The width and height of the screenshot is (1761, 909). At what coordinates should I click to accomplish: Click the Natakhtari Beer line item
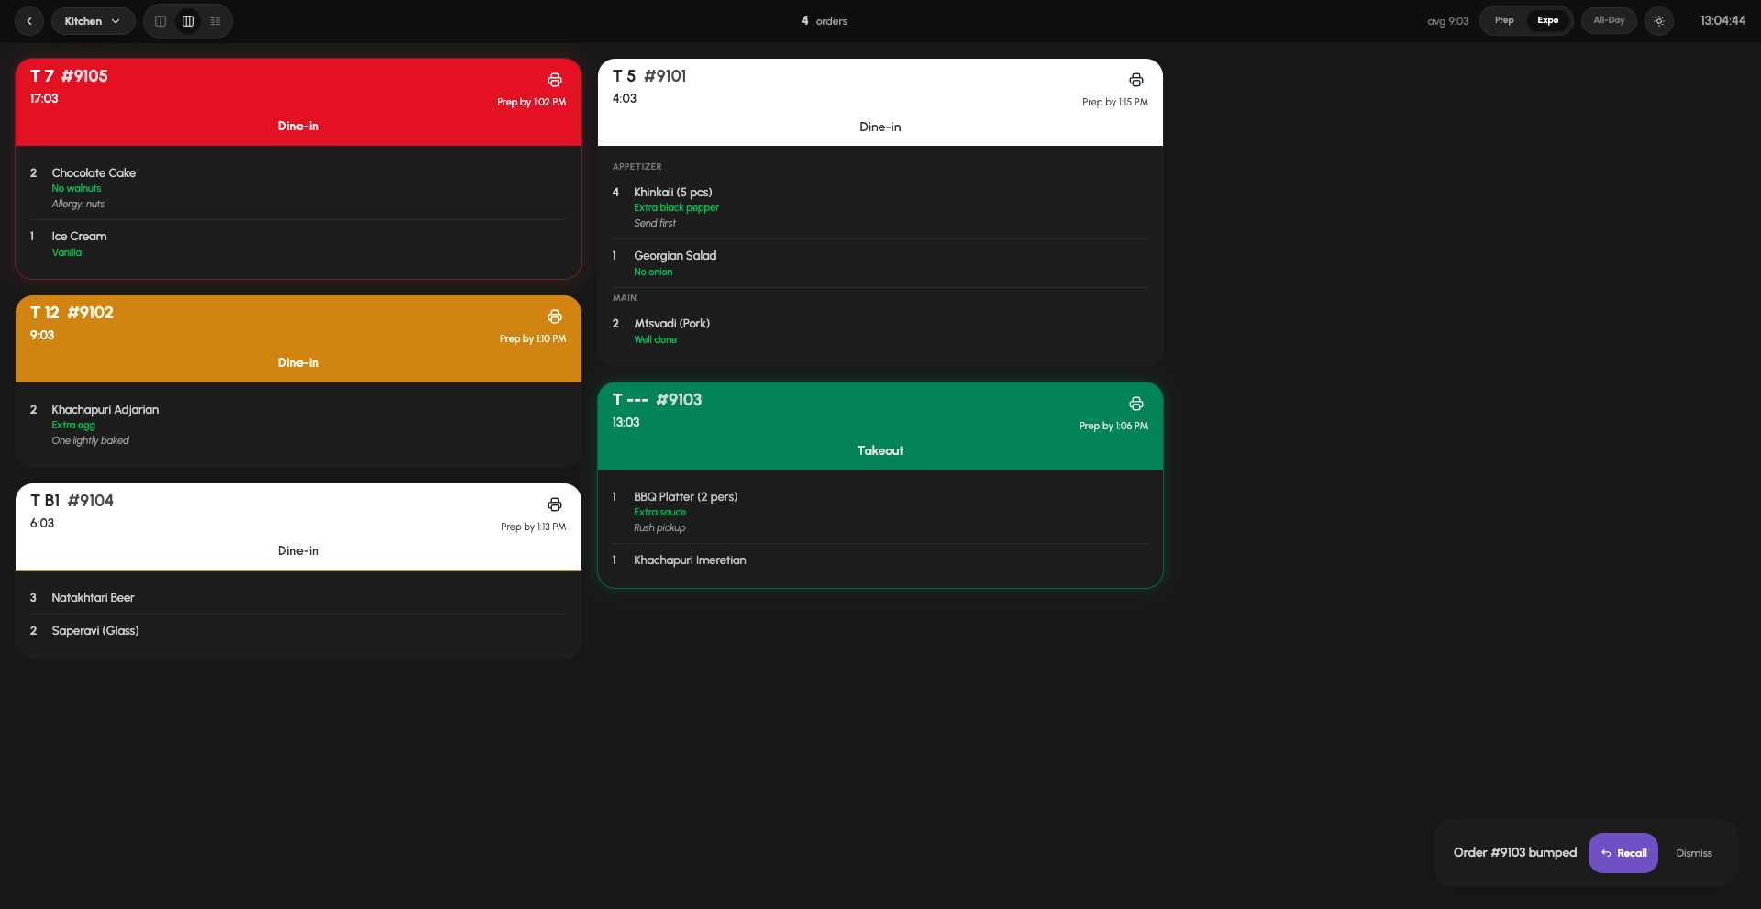[x=298, y=597]
